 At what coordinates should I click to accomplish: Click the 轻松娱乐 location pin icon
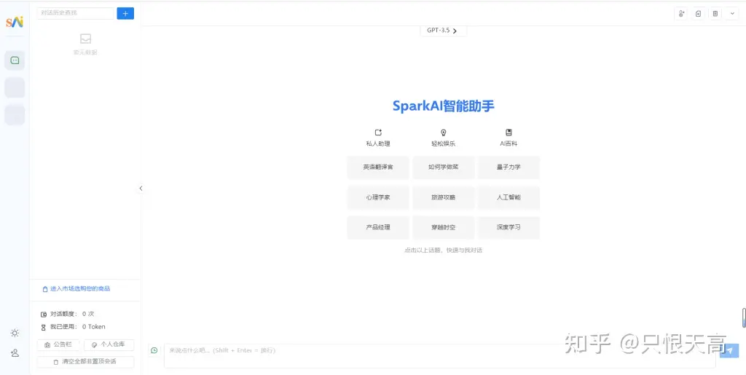point(444,133)
